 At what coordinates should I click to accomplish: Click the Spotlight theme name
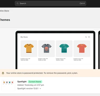click(x=22, y=81)
